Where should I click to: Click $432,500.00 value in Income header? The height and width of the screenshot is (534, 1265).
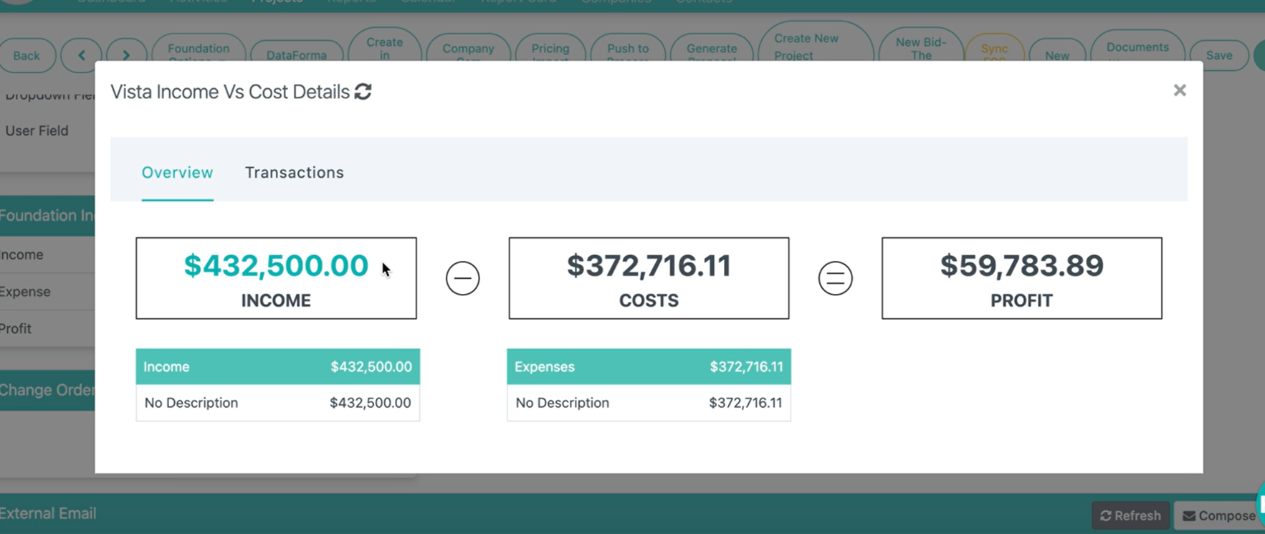pos(371,367)
